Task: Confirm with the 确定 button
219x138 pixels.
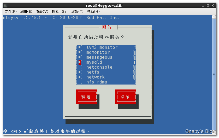Action: pos(86,97)
